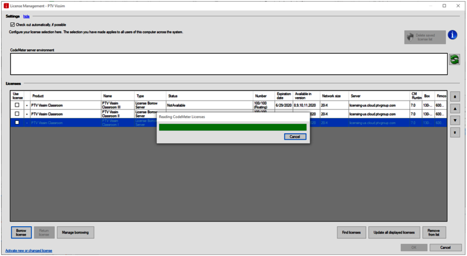This screenshot has width=467, height=256.
Task: Toggle 'Check out automatically, if possible' checkbox
Action: [x=13, y=25]
